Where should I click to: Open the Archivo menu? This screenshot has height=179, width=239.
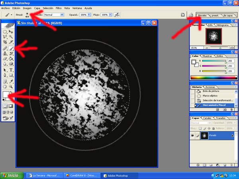(x=5, y=8)
